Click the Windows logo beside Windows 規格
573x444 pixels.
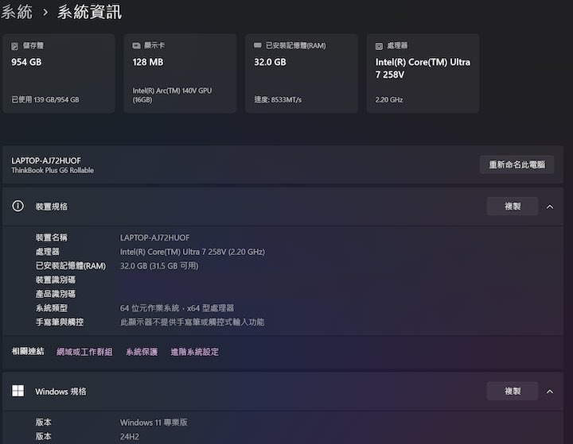pos(18,391)
